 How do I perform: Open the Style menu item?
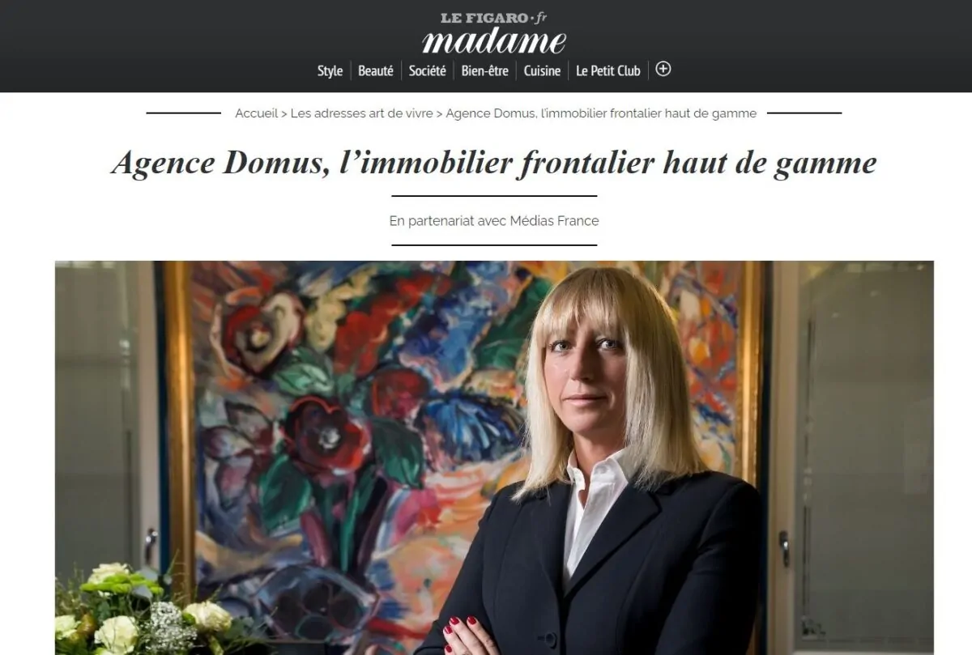point(330,70)
